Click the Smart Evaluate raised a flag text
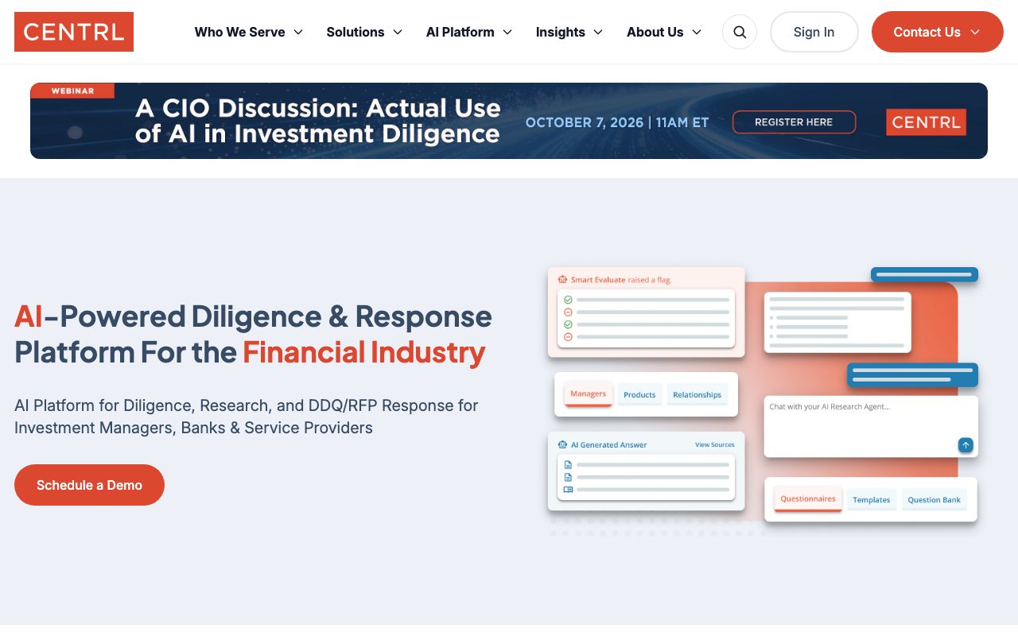The image size is (1018, 636). click(620, 280)
